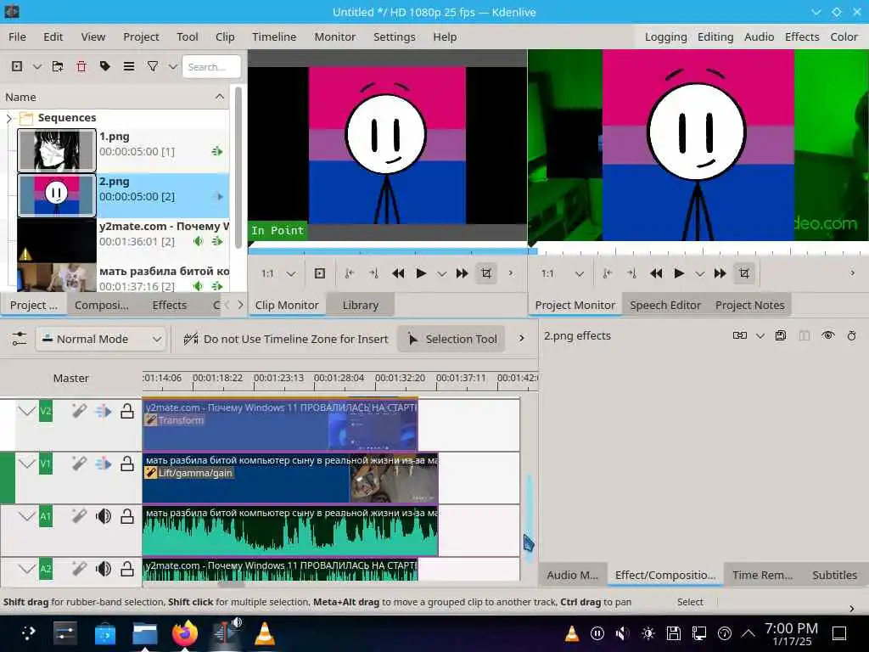Click the Project Monitor set zone in icon
The height and width of the screenshot is (652, 869).
[608, 273]
